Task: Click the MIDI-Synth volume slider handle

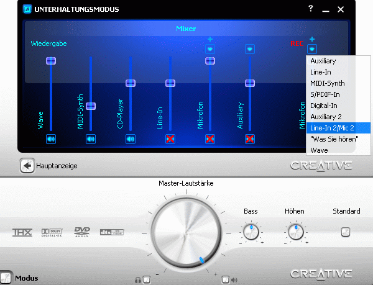Action: point(91,106)
